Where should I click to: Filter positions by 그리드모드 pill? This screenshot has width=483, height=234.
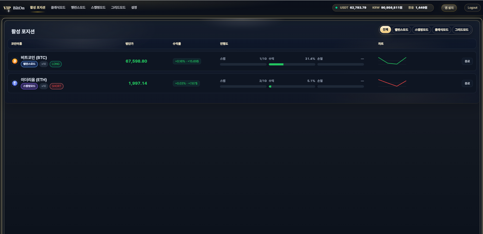[x=462, y=30]
